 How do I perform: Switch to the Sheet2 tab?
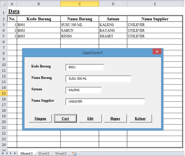pos(44,153)
